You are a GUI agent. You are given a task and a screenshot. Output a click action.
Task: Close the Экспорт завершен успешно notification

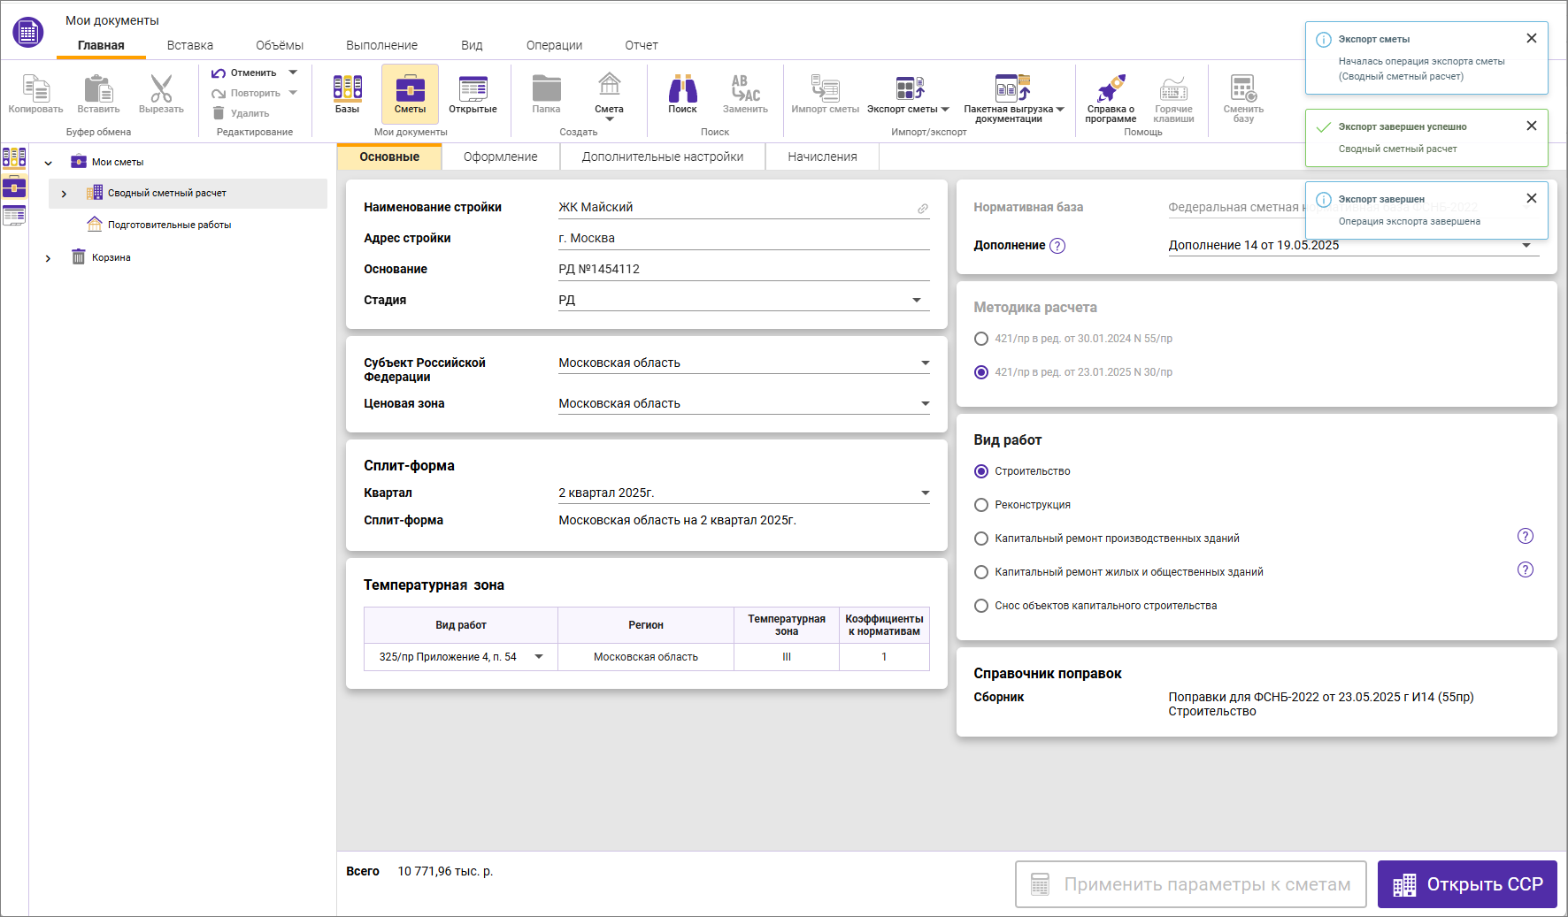(x=1531, y=126)
